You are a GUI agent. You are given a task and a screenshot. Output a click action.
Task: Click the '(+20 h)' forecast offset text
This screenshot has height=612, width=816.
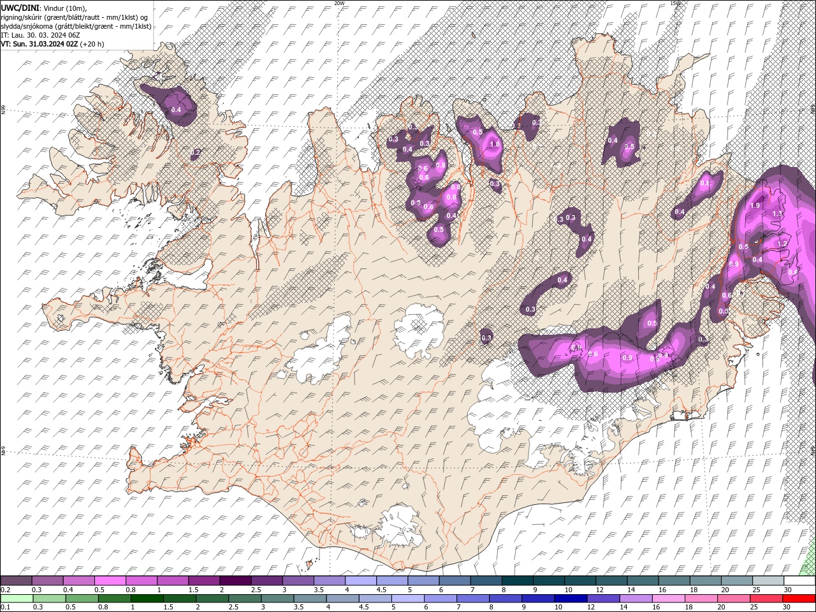pos(92,44)
